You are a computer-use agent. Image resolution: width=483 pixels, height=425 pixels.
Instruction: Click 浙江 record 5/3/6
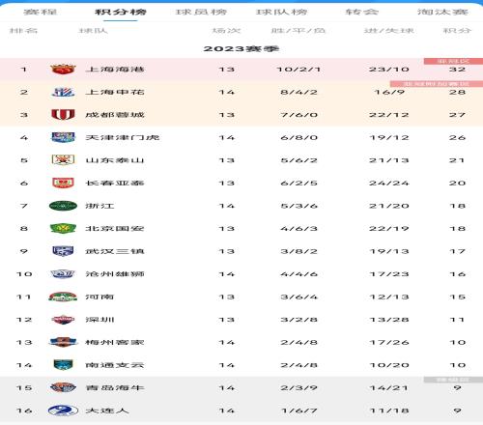click(x=298, y=206)
